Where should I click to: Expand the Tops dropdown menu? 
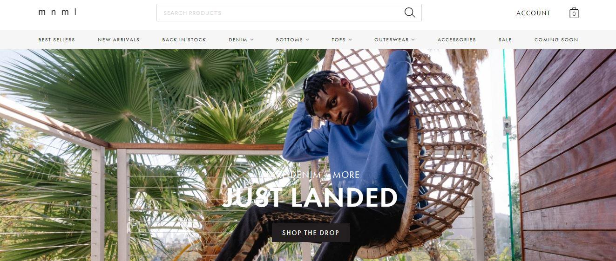click(x=342, y=40)
